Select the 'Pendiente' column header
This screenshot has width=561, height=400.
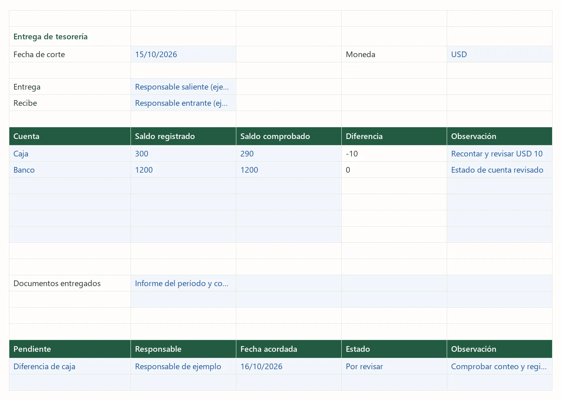[70, 349]
